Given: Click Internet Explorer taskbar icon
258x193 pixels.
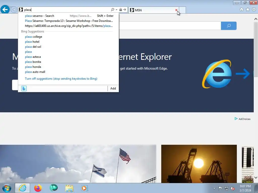Looking at the screenshot, I should click(x=22, y=188).
